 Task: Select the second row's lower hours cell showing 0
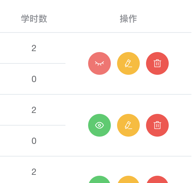pyautogui.click(x=34, y=141)
